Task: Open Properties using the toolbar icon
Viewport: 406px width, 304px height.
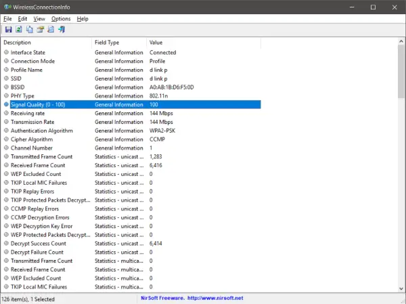Action: click(41, 30)
